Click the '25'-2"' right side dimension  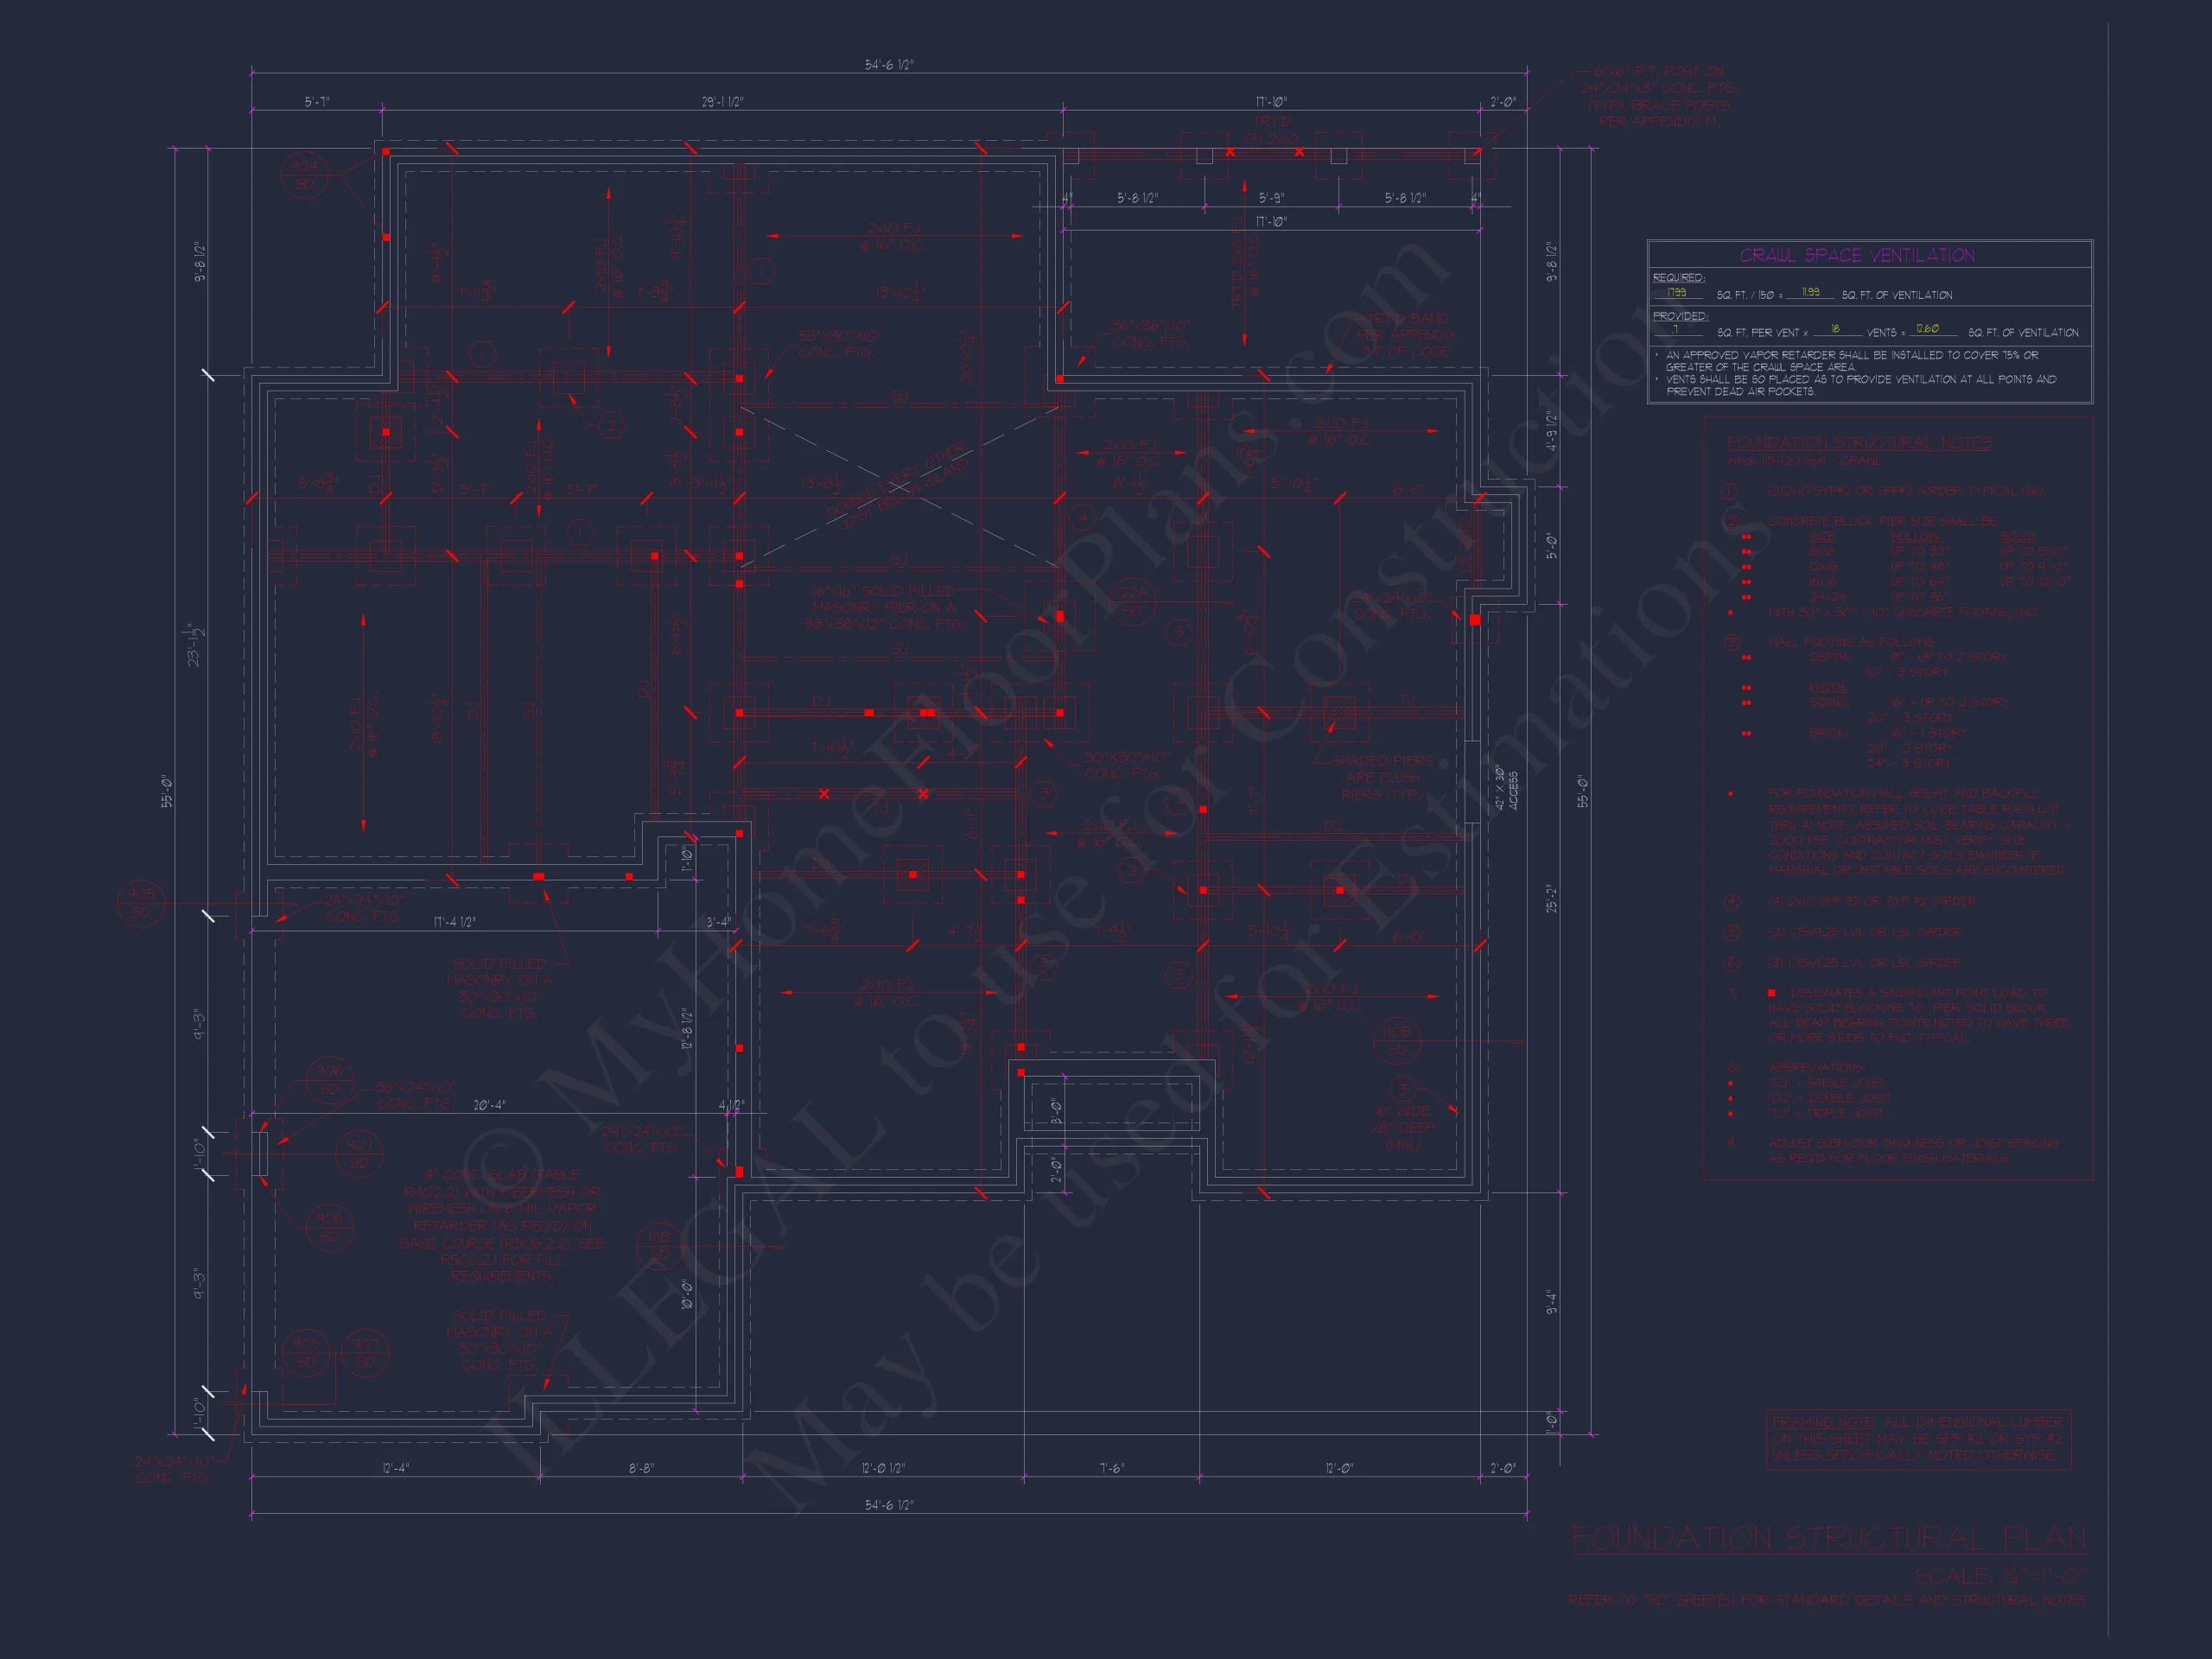[x=1551, y=898]
